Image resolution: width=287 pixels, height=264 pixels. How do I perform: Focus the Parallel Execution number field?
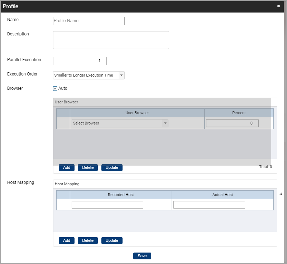pos(80,61)
